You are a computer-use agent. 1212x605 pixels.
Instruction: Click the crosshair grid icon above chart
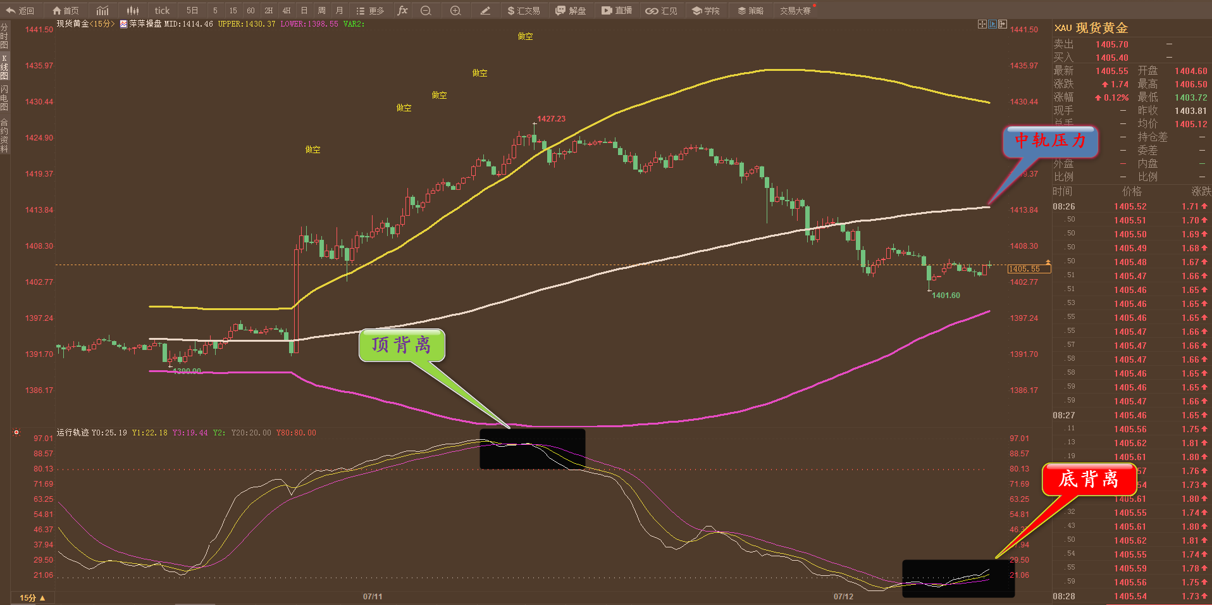point(982,24)
